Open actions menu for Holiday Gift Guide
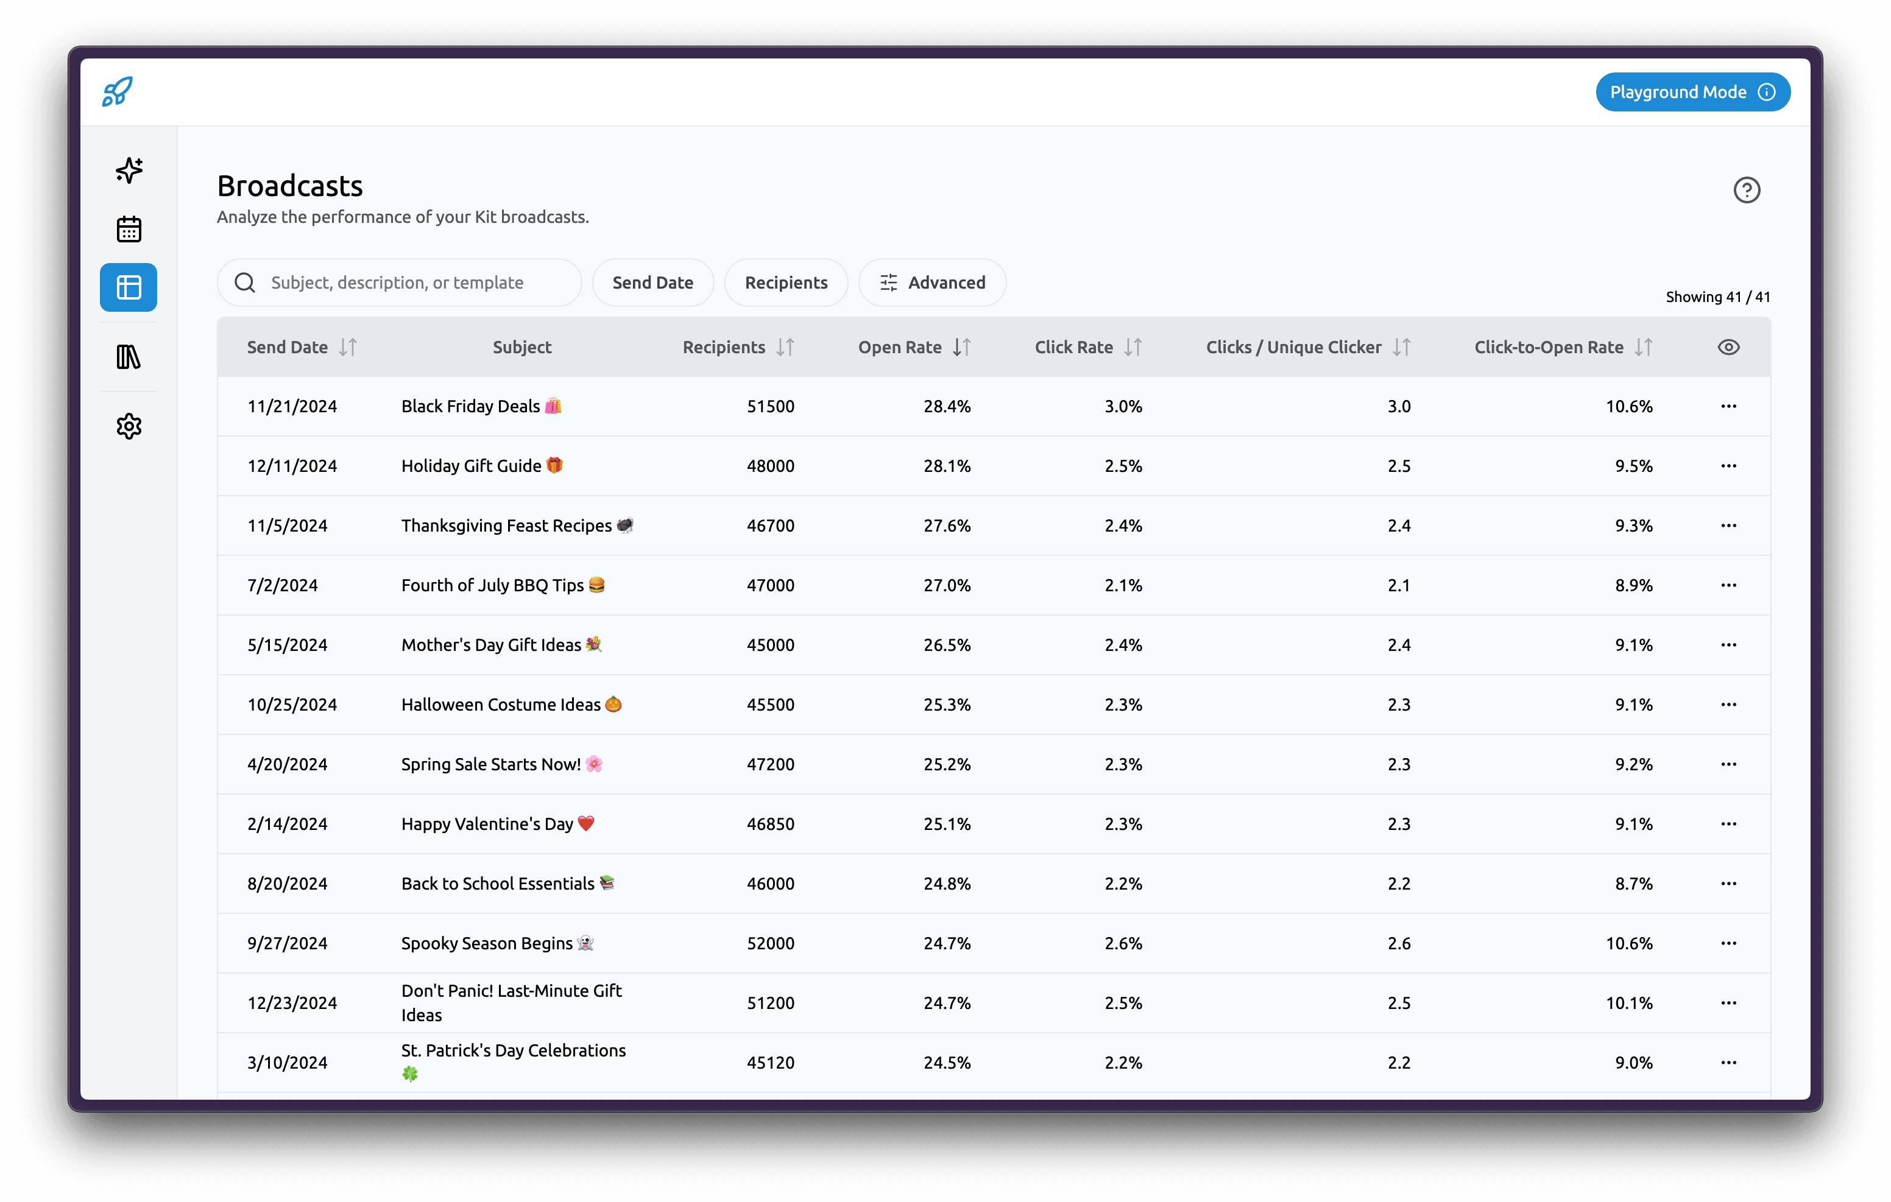This screenshot has width=1891, height=1202. click(x=1729, y=466)
